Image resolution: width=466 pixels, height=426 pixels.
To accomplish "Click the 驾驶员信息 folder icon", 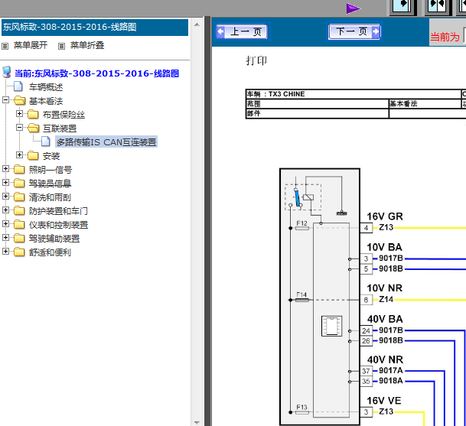I will 19,183.
